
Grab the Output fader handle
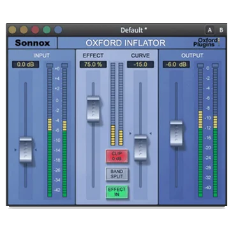(176, 133)
